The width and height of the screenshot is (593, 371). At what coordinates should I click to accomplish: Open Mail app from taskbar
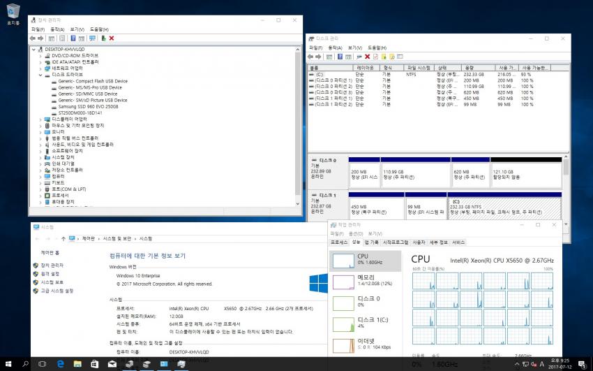pos(112,364)
